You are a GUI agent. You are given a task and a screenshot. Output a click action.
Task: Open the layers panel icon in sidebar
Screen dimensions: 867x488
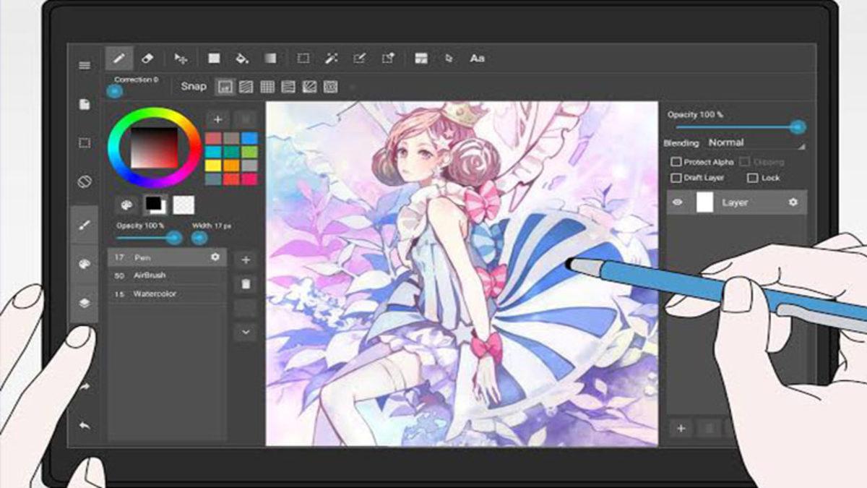[85, 303]
